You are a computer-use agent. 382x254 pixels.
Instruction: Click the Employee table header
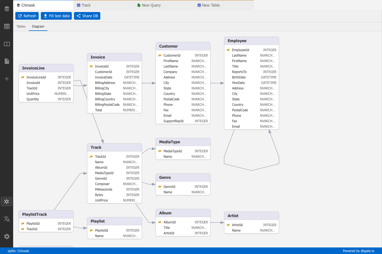tap(252, 41)
